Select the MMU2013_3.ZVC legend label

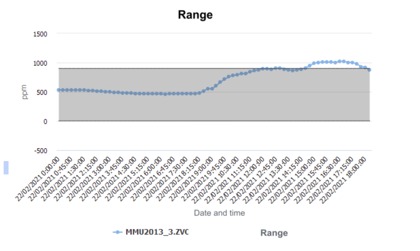coord(157,232)
